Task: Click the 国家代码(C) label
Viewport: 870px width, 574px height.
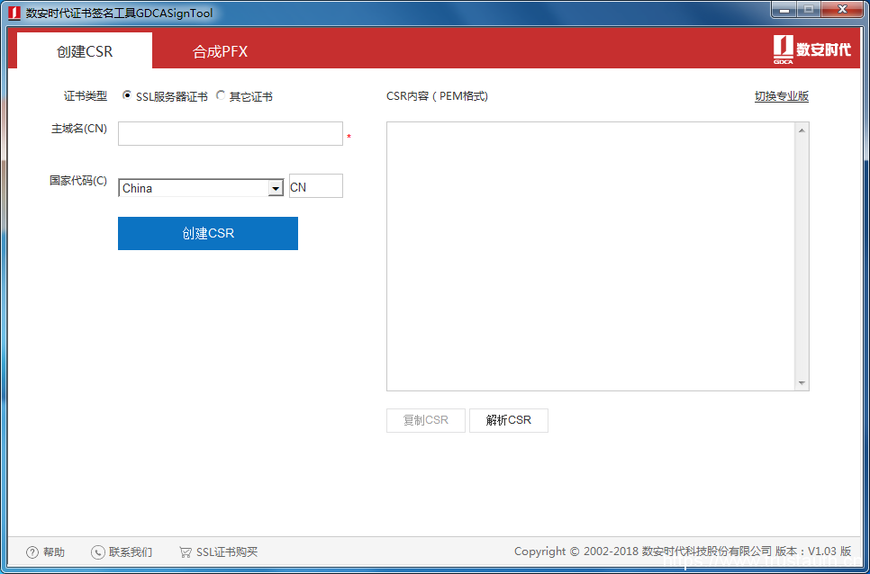Action: [x=78, y=181]
